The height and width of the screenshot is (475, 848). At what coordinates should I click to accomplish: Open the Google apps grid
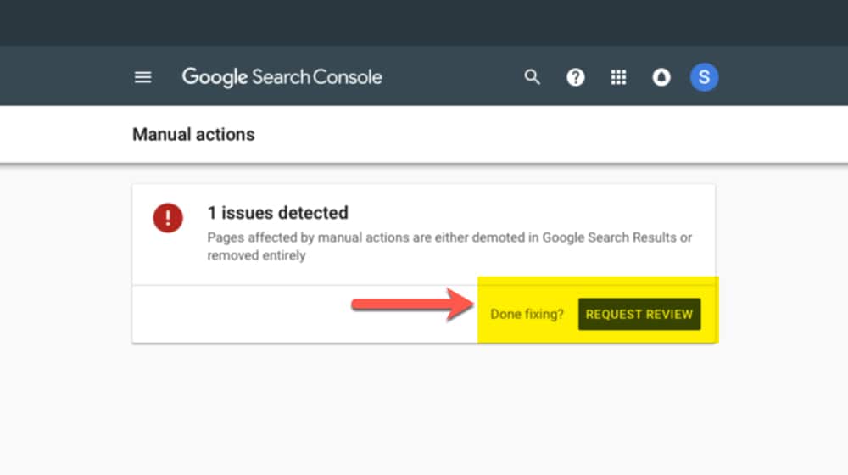[618, 77]
